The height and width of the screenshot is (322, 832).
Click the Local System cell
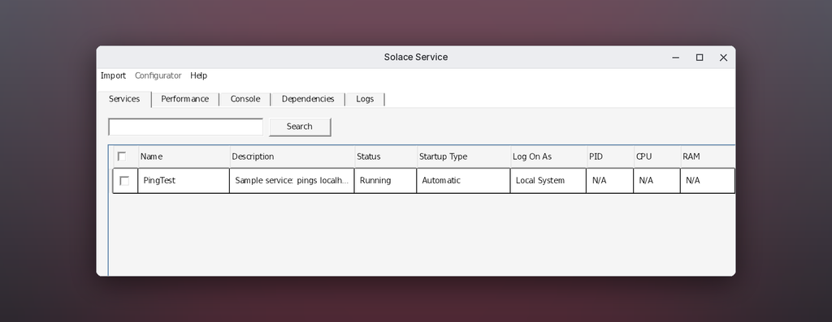tap(548, 181)
